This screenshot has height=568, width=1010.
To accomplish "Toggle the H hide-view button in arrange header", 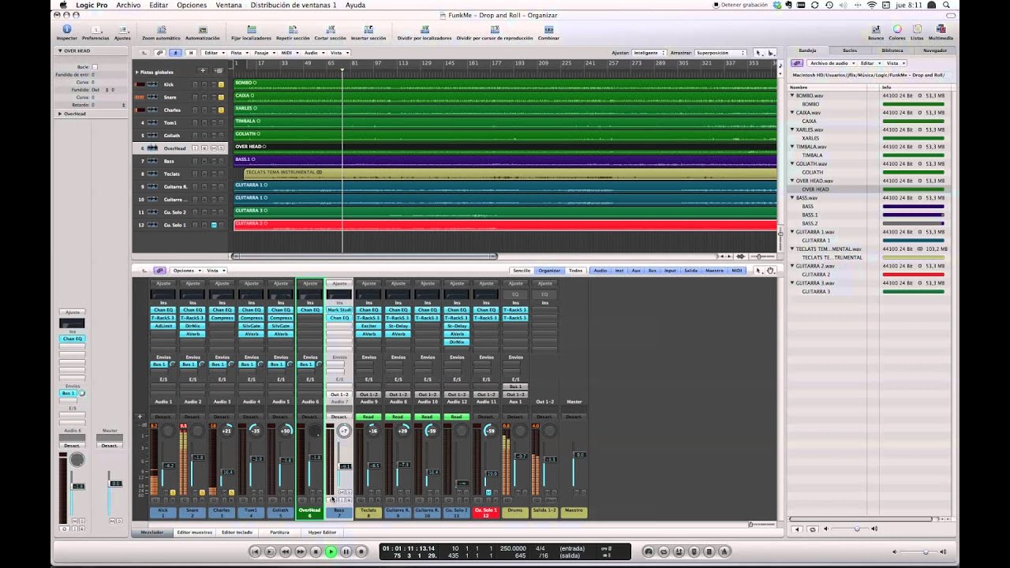I will pyautogui.click(x=190, y=53).
